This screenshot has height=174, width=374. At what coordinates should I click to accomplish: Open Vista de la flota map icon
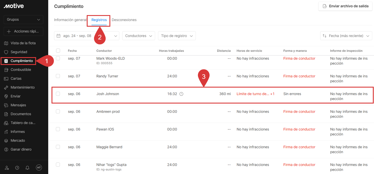pos(6,43)
